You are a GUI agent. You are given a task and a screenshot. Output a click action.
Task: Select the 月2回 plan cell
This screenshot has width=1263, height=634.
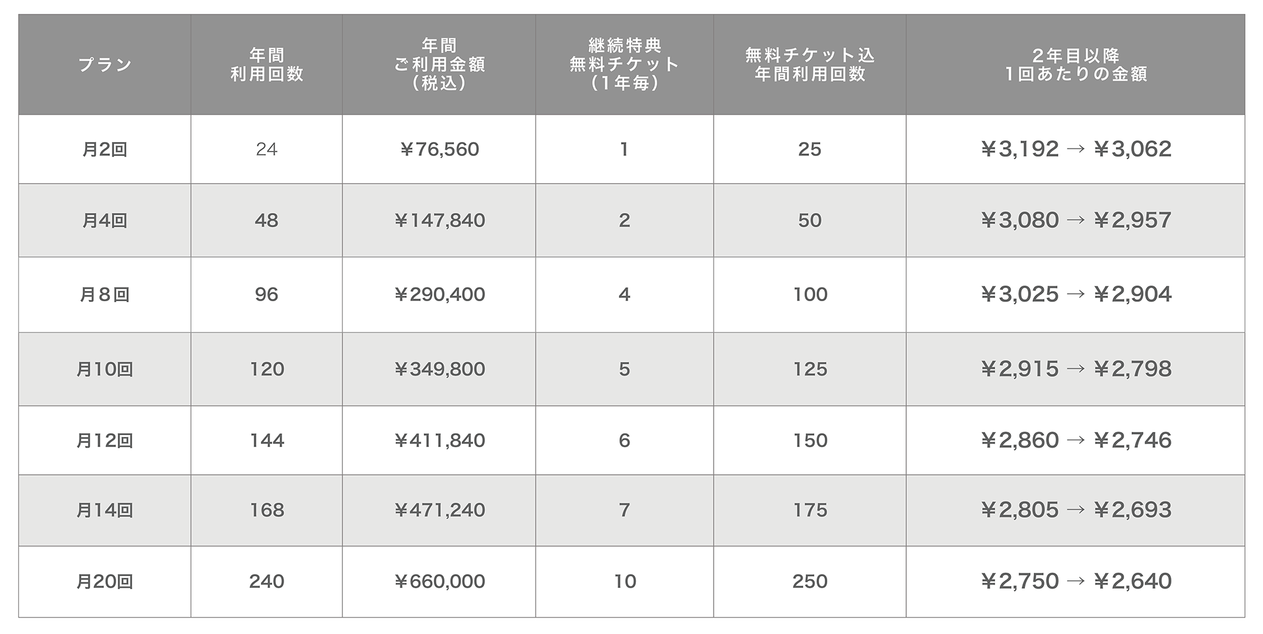(105, 149)
